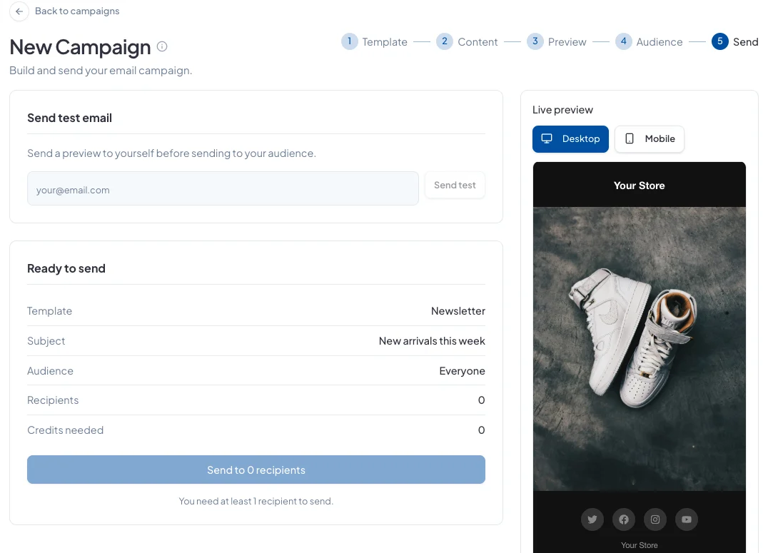The image size is (773, 553).
Task: Click the Send test email heading
Action: [69, 118]
